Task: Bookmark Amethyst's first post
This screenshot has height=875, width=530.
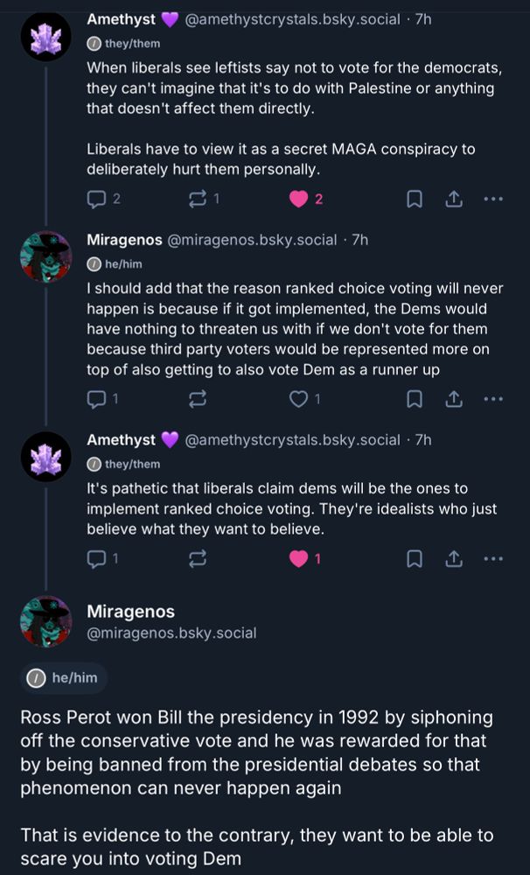Action: point(415,199)
